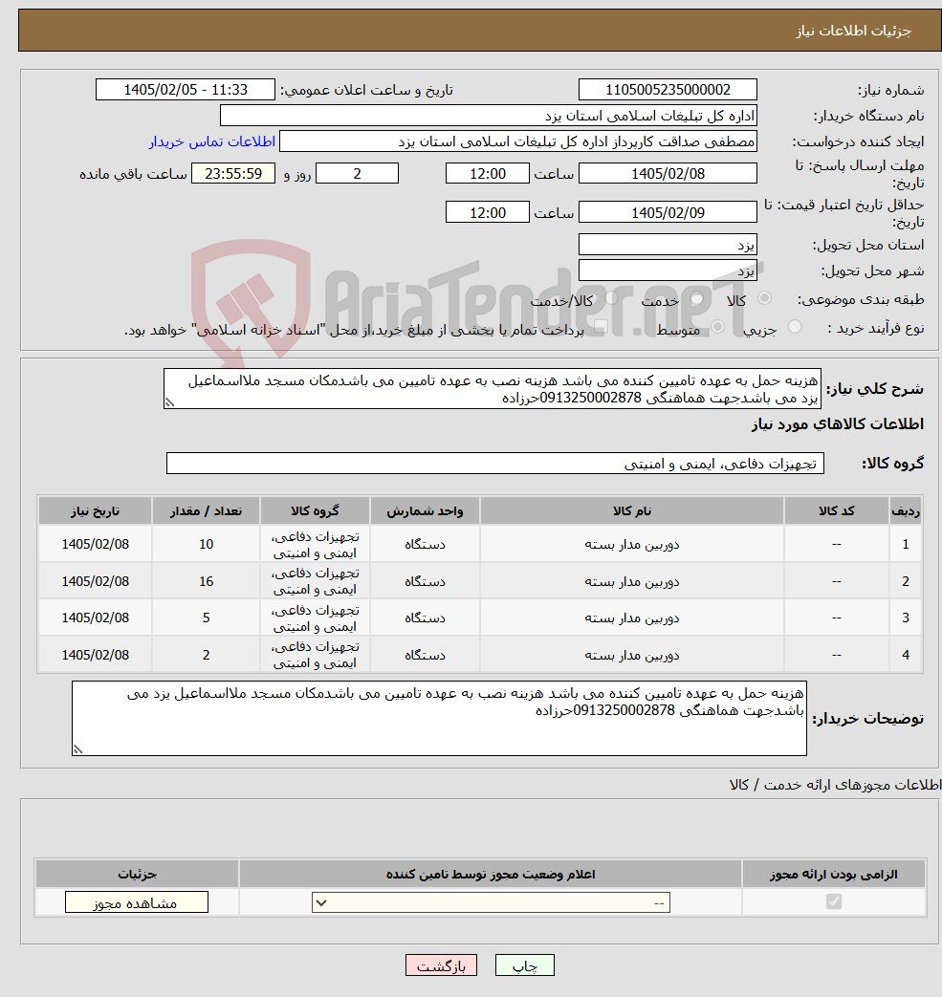Click the الزامی بودن ارائه مجوز column header
The width and height of the screenshot is (942, 997).
tap(834, 875)
